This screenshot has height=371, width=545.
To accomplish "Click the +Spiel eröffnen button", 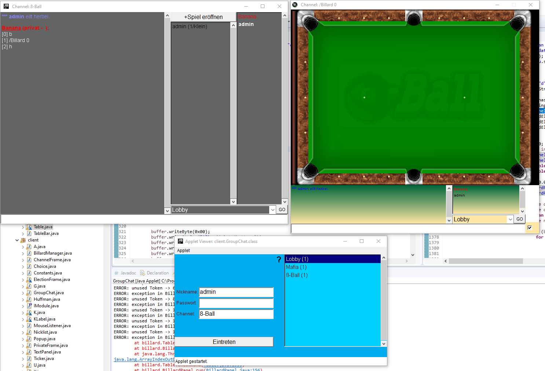I will pyautogui.click(x=203, y=17).
